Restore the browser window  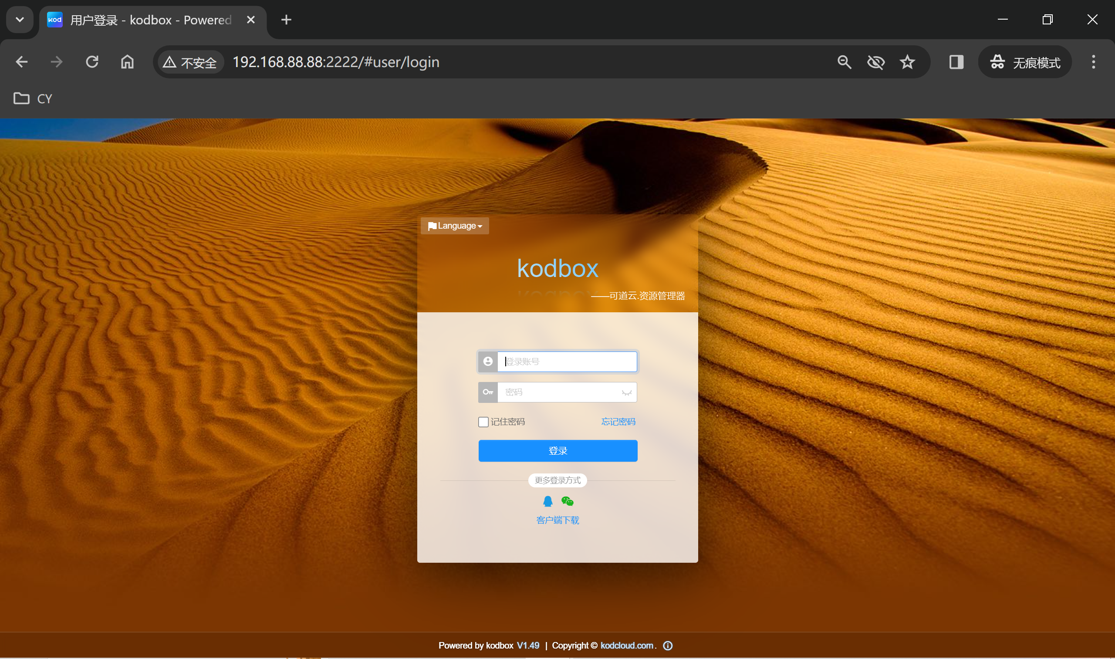pos(1047,20)
